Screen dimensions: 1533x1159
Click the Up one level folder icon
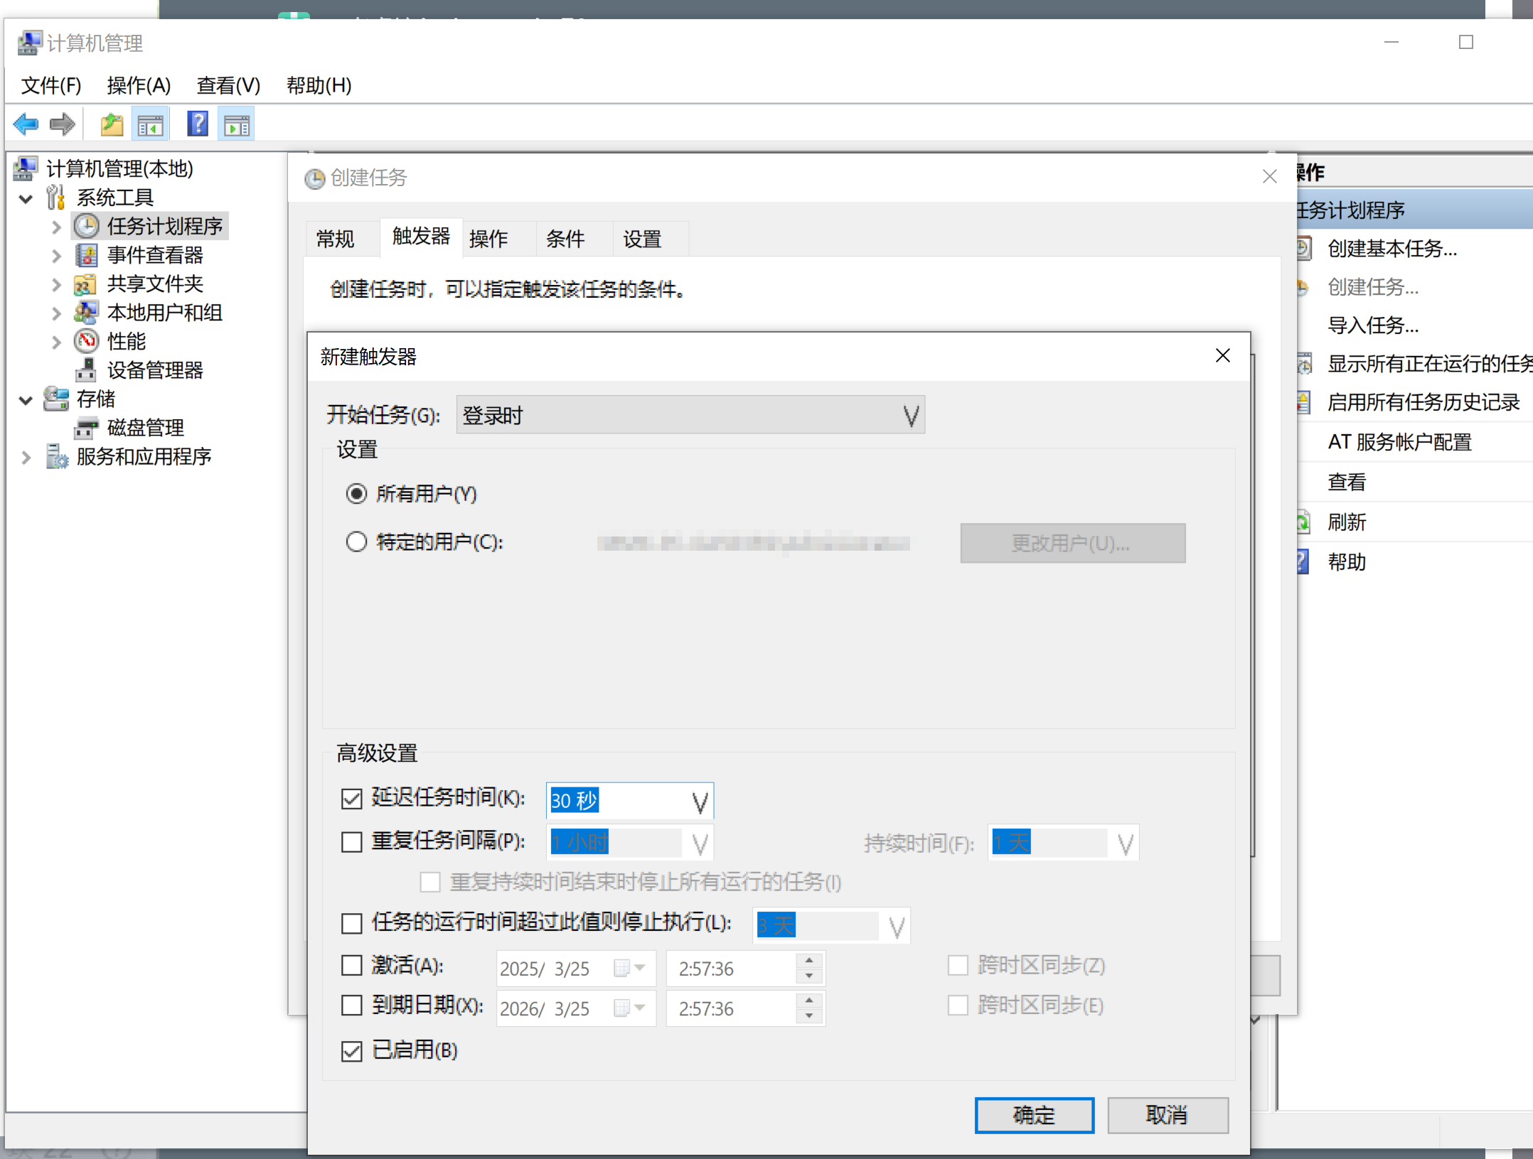[x=112, y=125]
